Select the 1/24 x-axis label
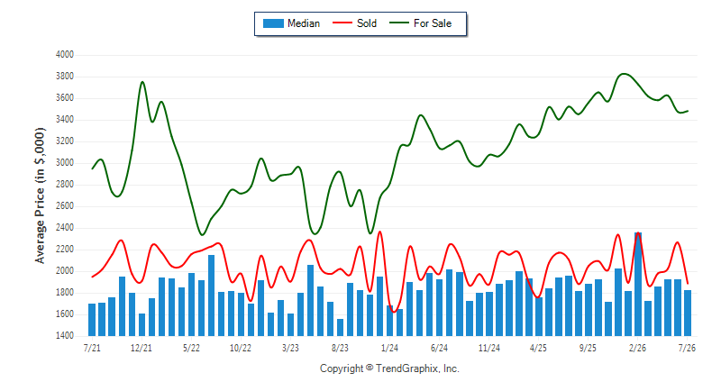Viewport: 721px width, 391px height. (x=389, y=348)
